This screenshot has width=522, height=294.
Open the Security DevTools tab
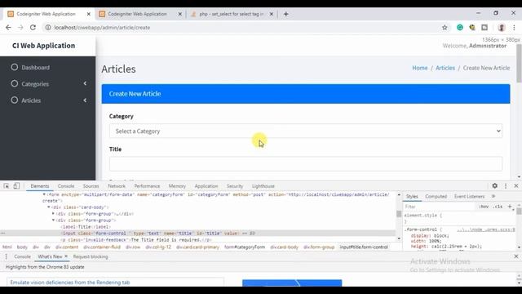(235, 186)
